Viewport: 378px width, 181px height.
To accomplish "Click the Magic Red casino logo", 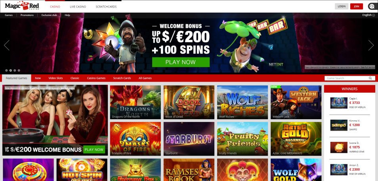I will point(22,6).
